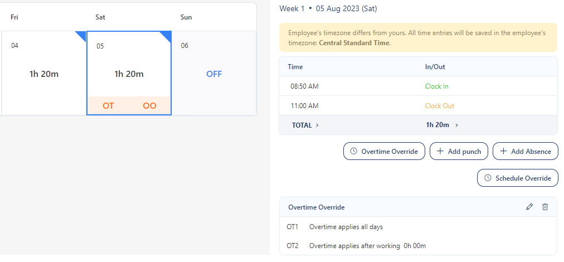The height and width of the screenshot is (262, 564).
Task: Click the blue corner marker on Friday 04
Action: point(81,36)
